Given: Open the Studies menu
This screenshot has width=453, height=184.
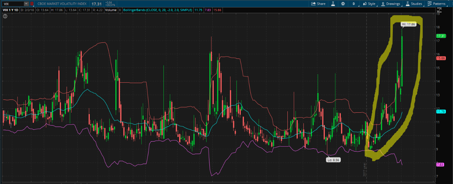Looking at the screenshot, I should click(x=414, y=4).
